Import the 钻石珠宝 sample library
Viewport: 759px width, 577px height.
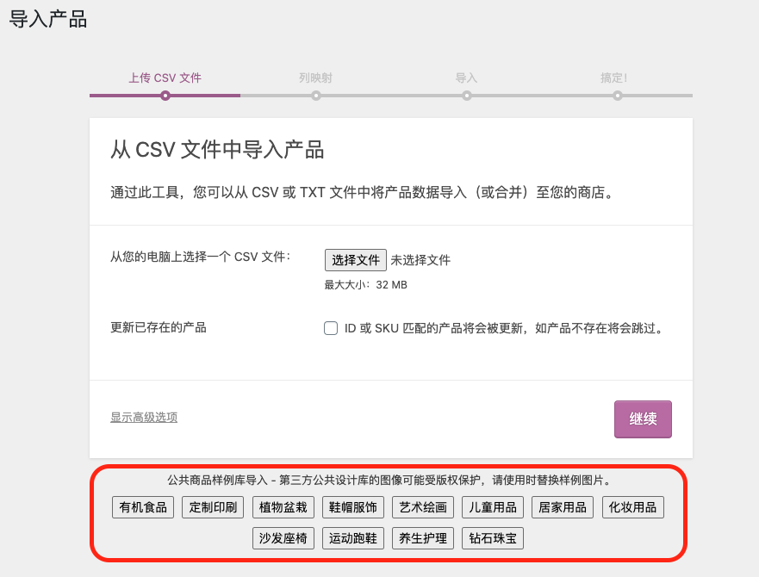pyautogui.click(x=493, y=538)
